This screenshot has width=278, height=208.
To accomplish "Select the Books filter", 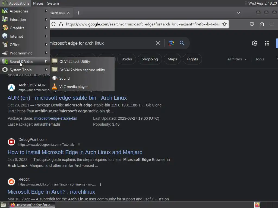I will [127, 59].
